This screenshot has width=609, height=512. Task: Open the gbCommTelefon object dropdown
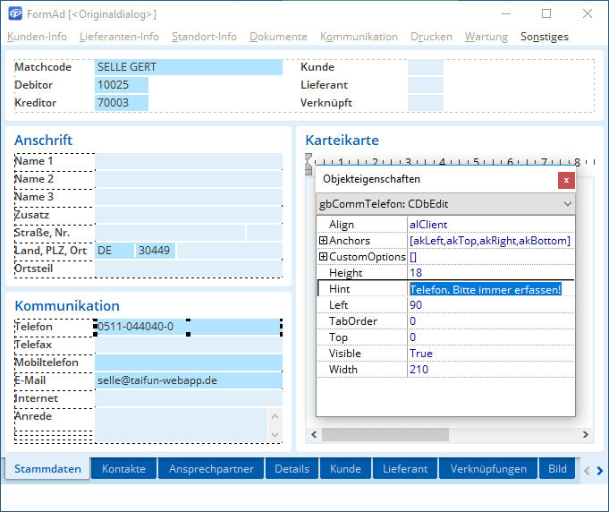(x=567, y=204)
